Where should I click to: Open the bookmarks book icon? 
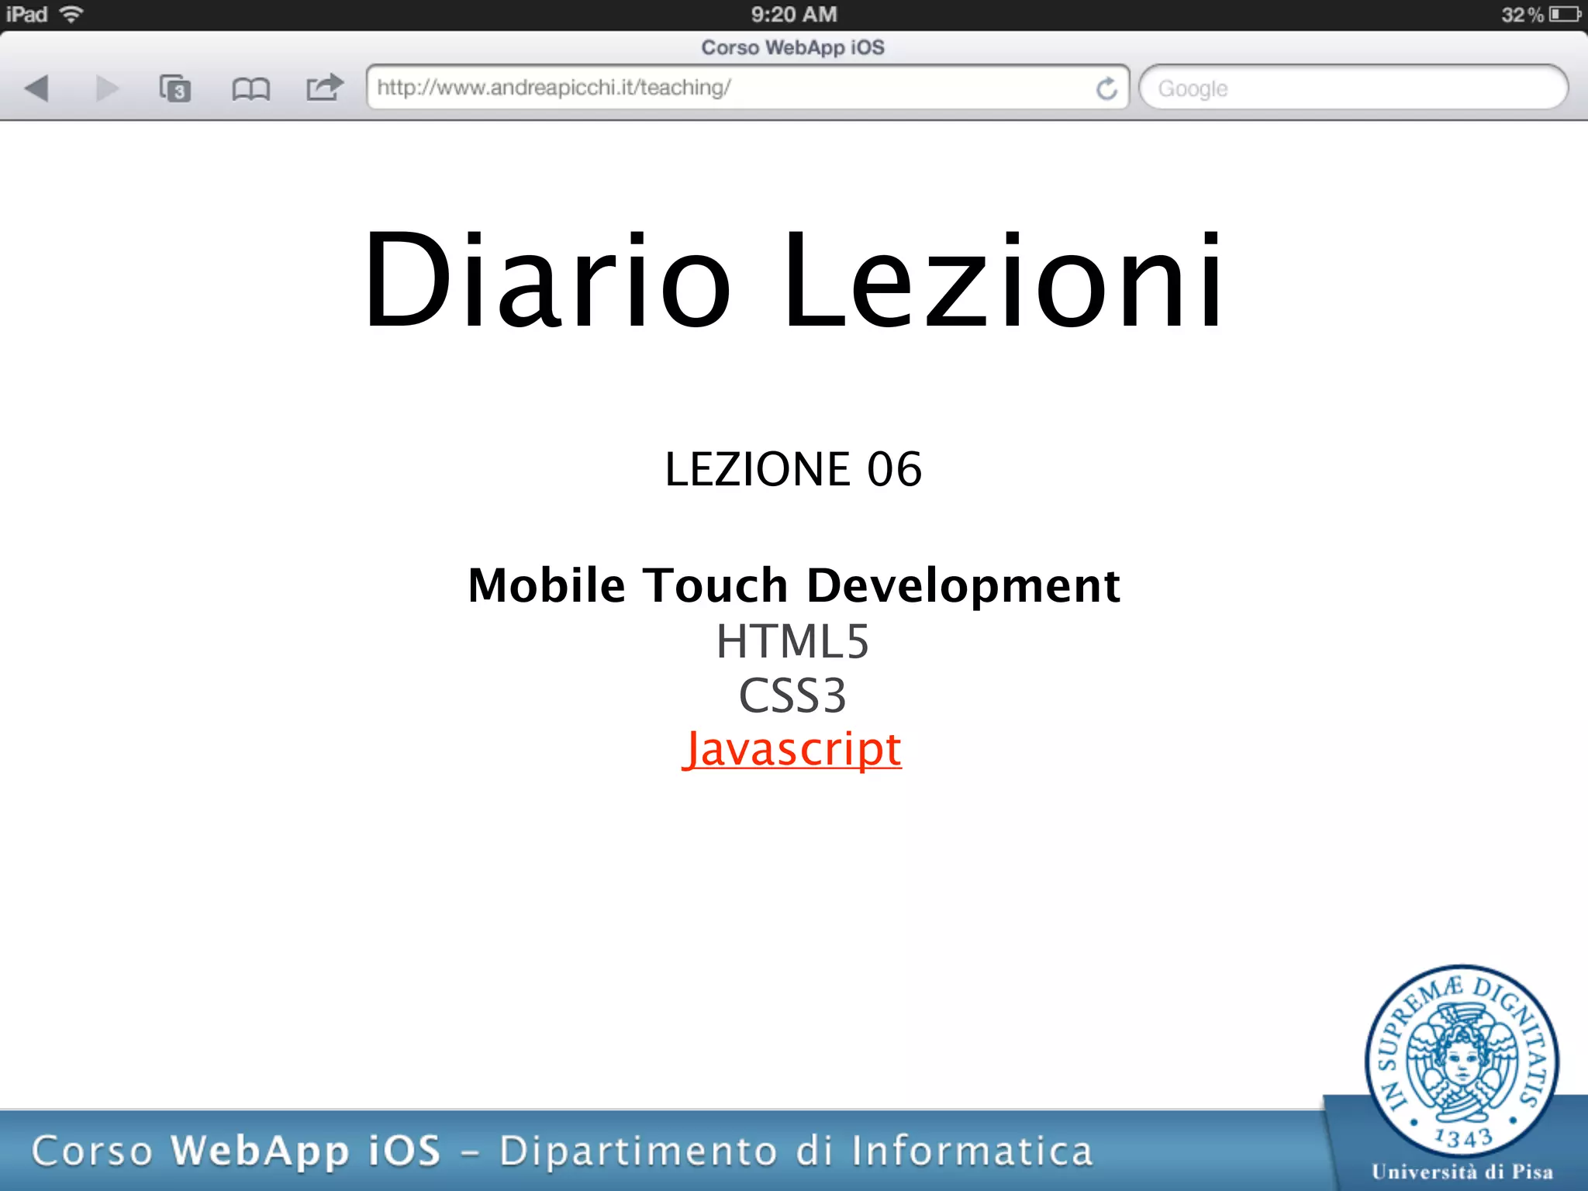point(250,89)
